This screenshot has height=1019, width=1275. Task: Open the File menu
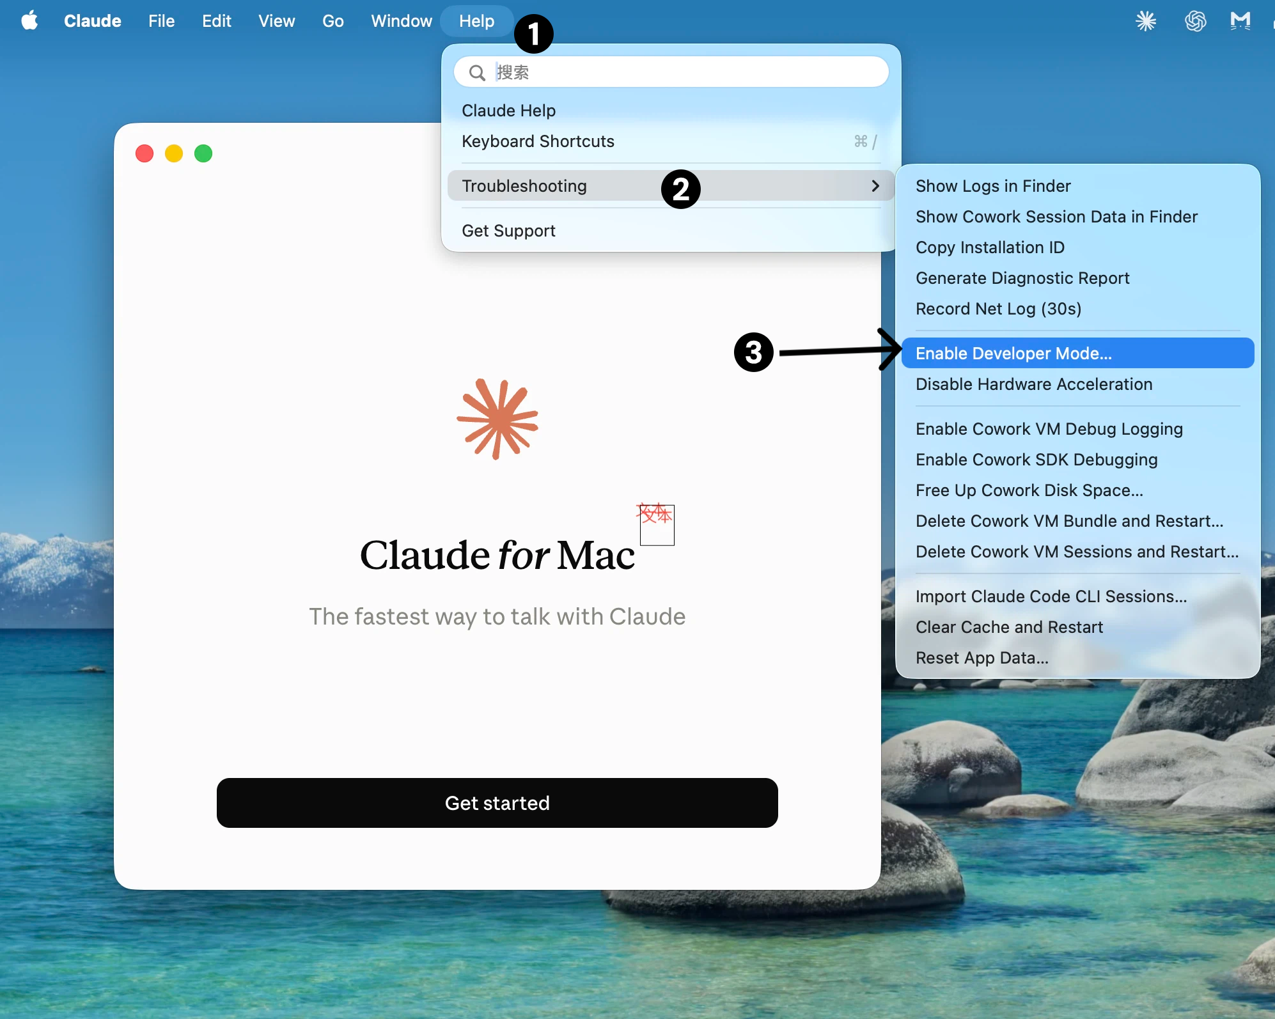[x=161, y=21]
